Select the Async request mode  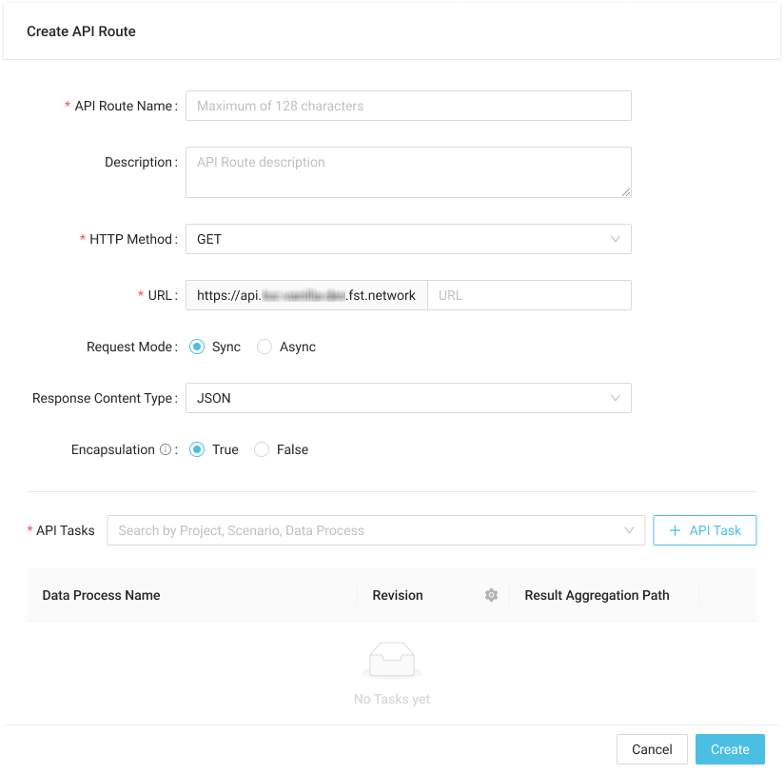[265, 347]
